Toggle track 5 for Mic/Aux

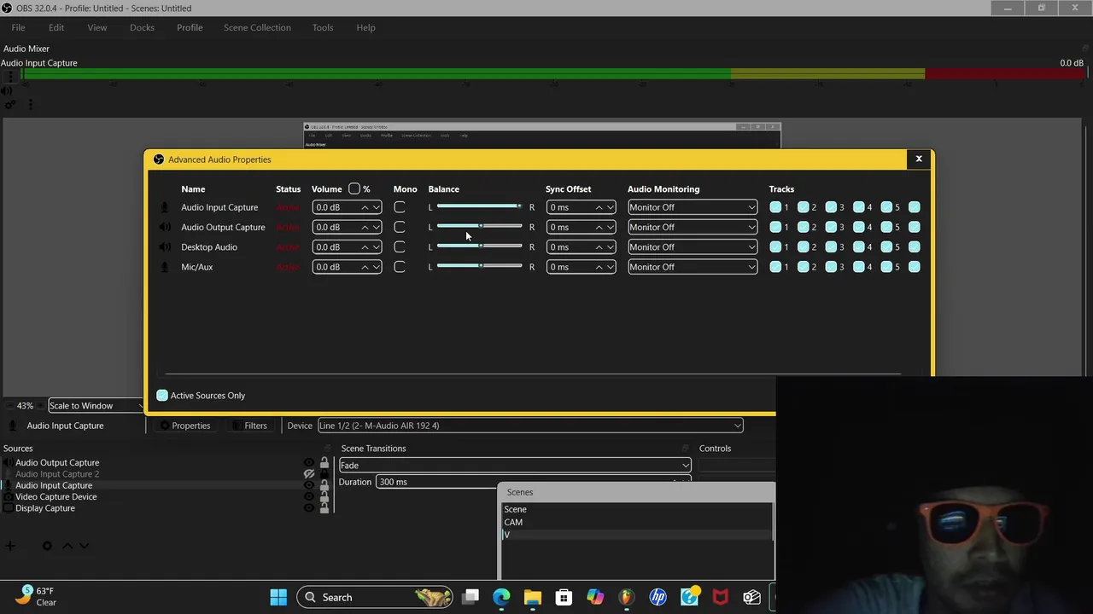(886, 267)
